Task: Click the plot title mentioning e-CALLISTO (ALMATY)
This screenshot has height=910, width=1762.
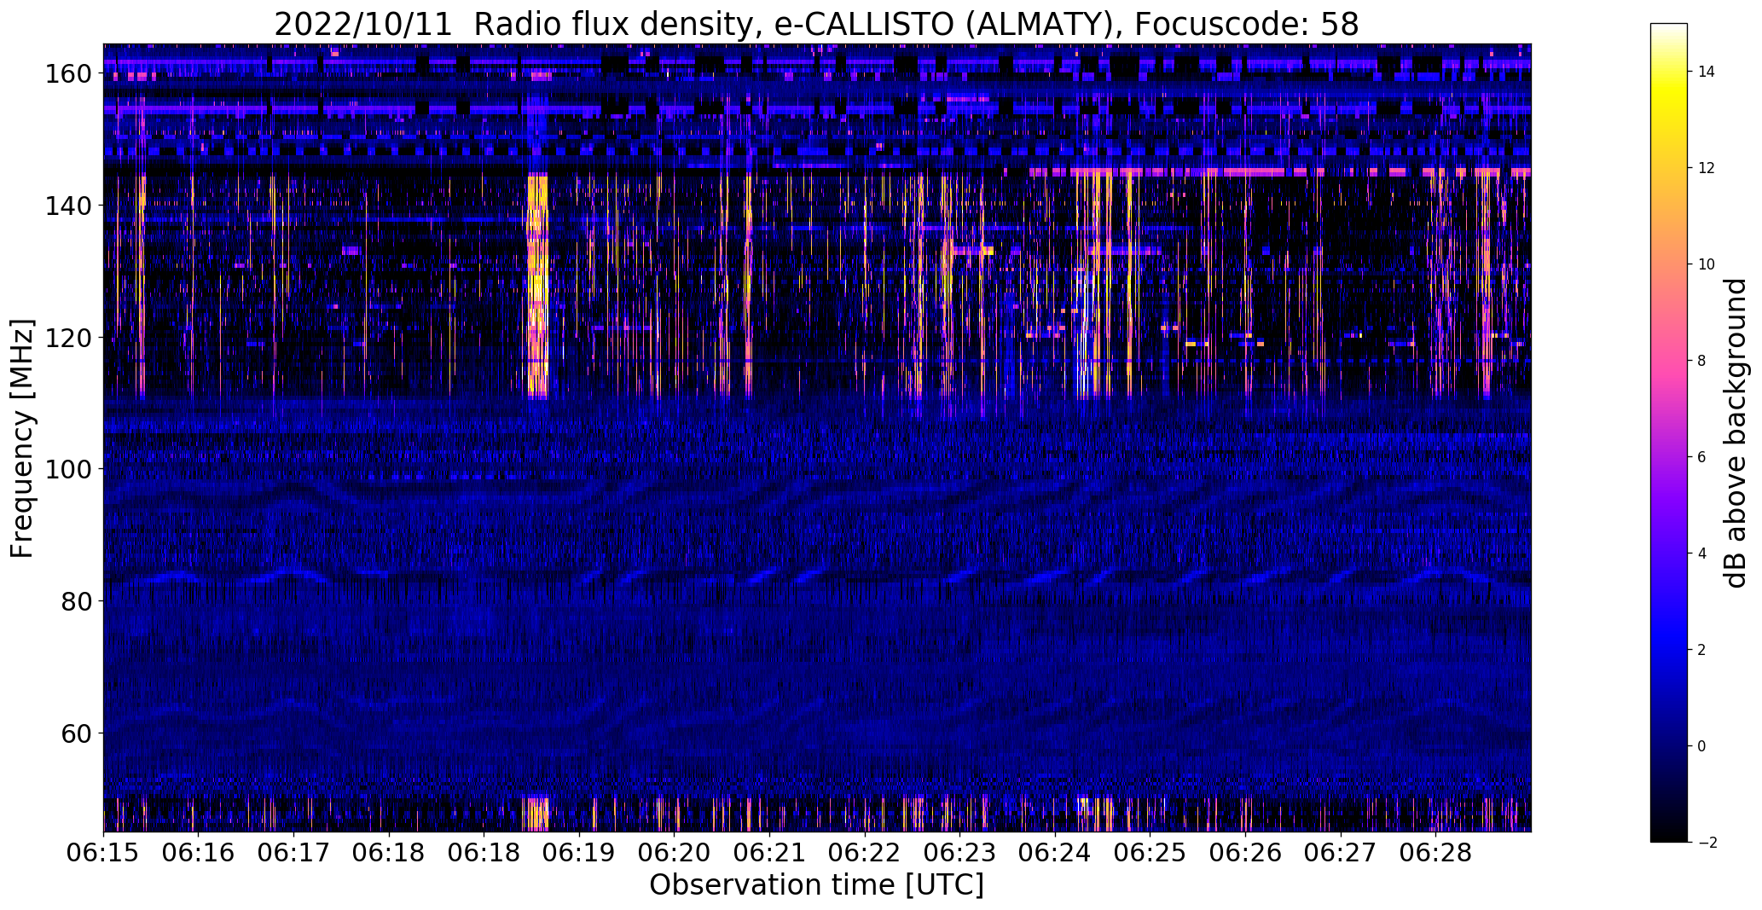Action: pyautogui.click(x=816, y=25)
